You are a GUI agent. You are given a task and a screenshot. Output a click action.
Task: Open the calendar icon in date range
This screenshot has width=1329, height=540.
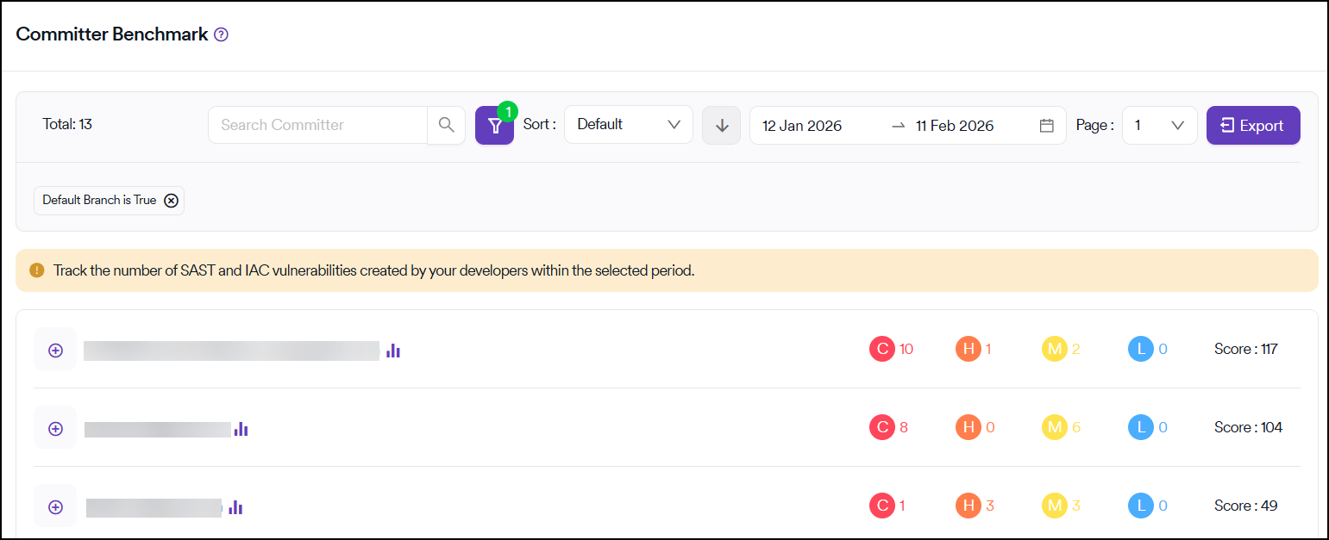coord(1046,126)
